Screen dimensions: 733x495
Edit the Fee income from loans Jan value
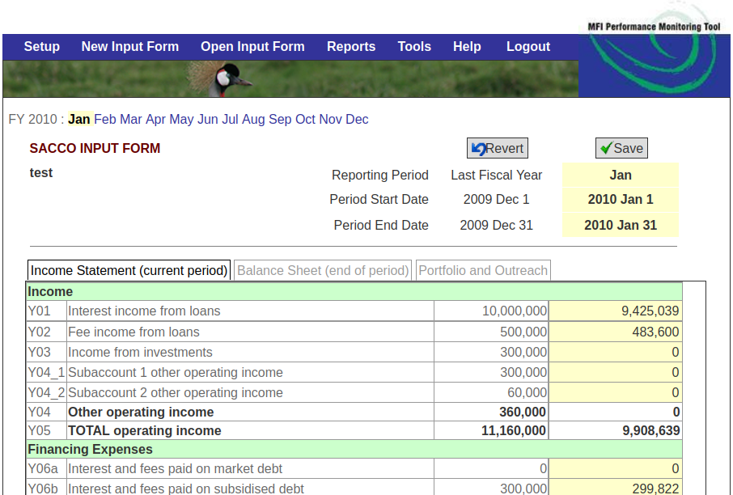click(615, 332)
